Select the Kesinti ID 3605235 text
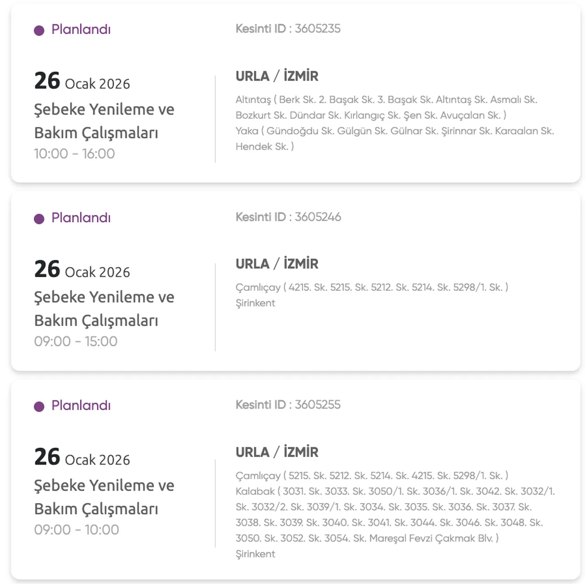Image resolution: width=585 pixels, height=584 pixels. [288, 29]
